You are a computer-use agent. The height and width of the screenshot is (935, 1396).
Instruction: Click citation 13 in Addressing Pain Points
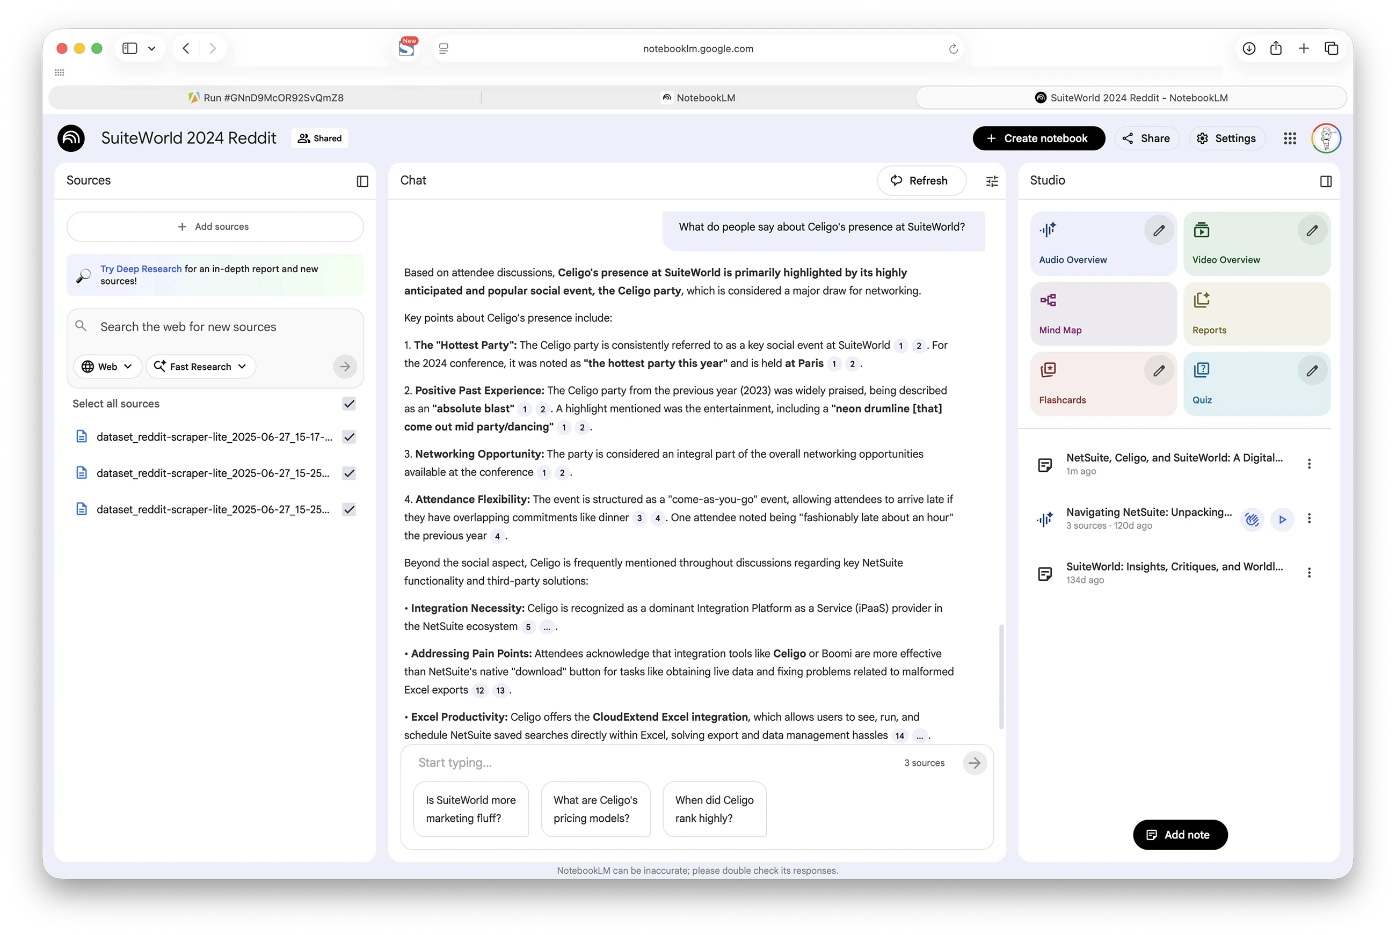(x=500, y=691)
